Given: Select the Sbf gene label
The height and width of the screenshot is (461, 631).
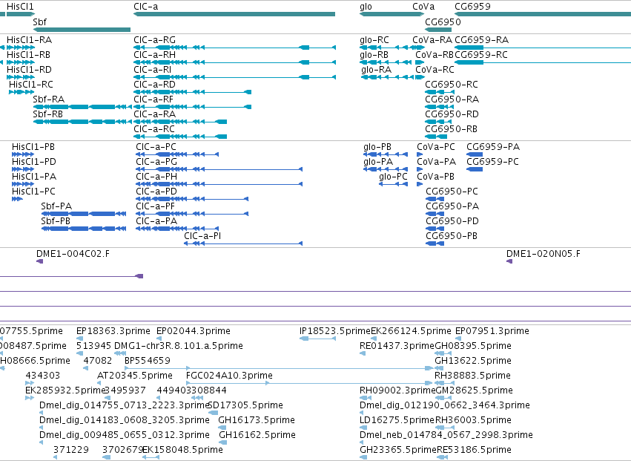Looking at the screenshot, I should 40,22.
